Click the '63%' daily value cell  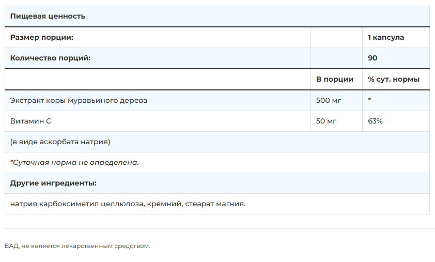(x=375, y=121)
